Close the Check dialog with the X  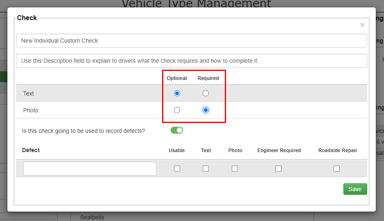coord(362,25)
